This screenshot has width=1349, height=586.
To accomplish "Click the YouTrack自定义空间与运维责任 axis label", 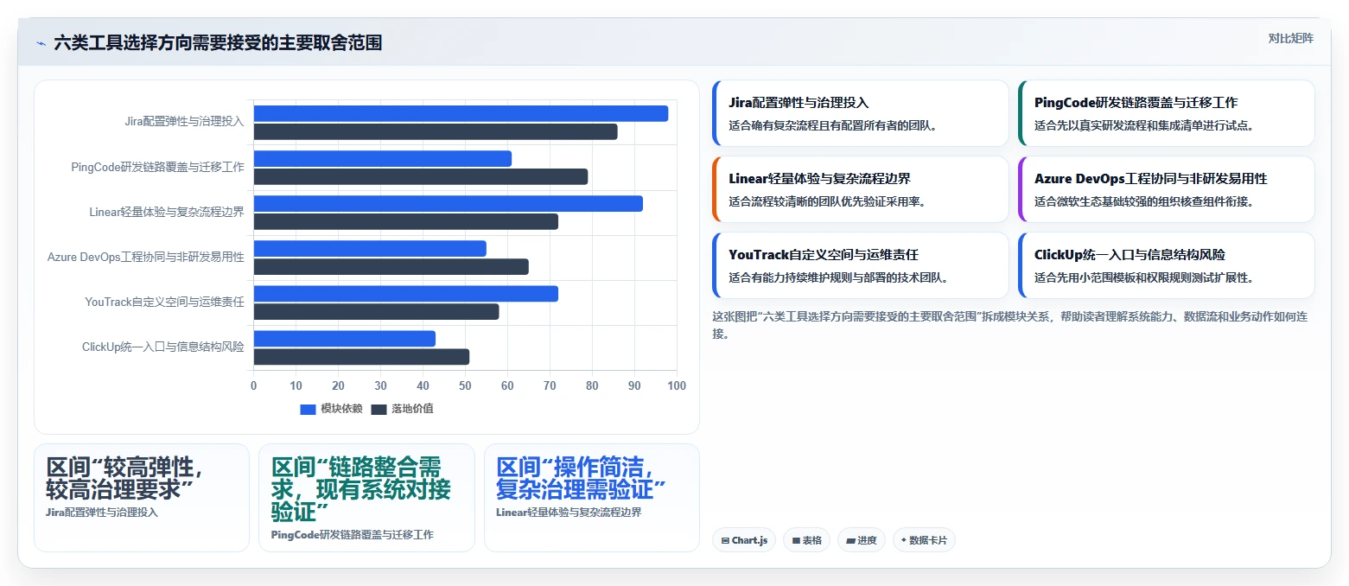I will (x=164, y=302).
